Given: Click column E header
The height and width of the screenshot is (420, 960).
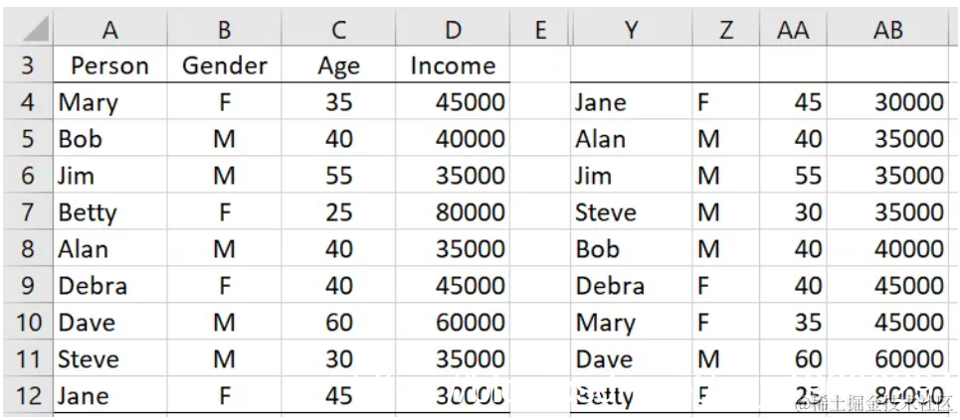Looking at the screenshot, I should 540,31.
